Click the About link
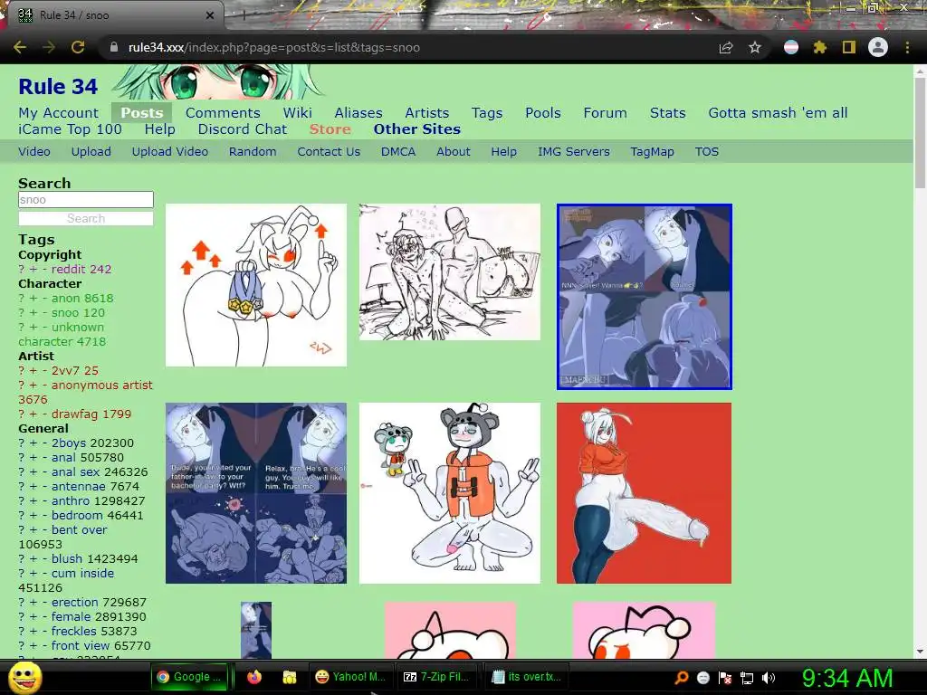Image resolution: width=927 pixels, height=695 pixels. coord(454,151)
